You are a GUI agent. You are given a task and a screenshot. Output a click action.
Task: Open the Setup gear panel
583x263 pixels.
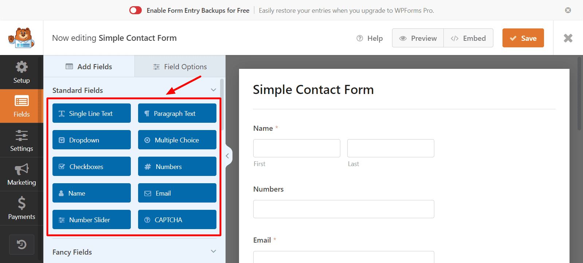[21, 72]
